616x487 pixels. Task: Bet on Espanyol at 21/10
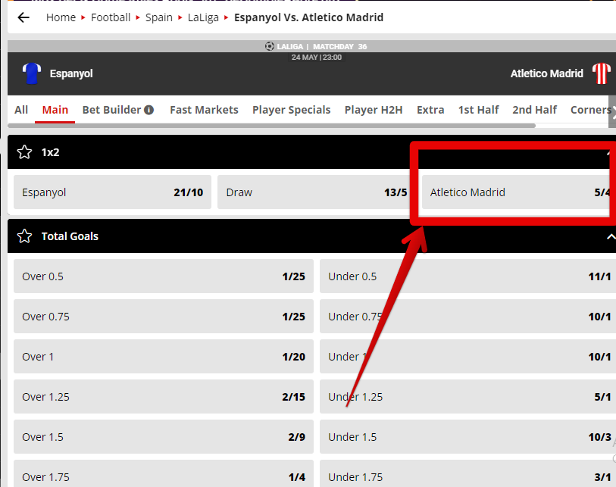[112, 192]
